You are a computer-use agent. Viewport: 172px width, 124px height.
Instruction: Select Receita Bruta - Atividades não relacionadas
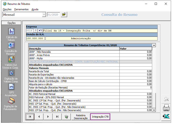(x=90, y=78)
